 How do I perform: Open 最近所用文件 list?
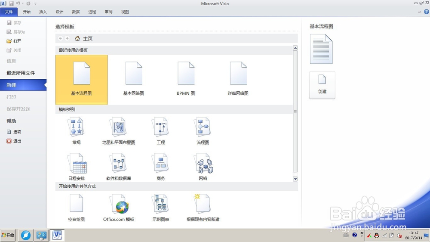[21, 73]
